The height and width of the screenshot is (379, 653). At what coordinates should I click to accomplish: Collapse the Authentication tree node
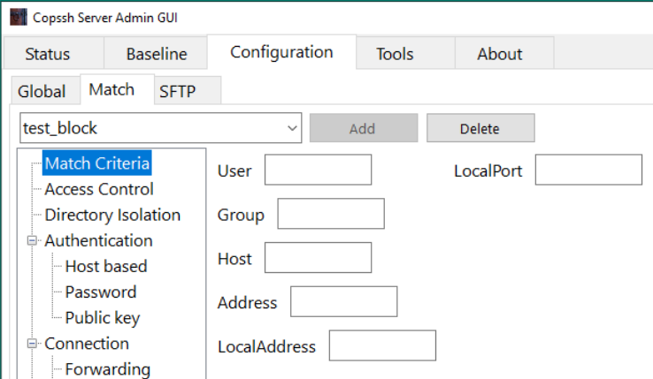tap(33, 240)
